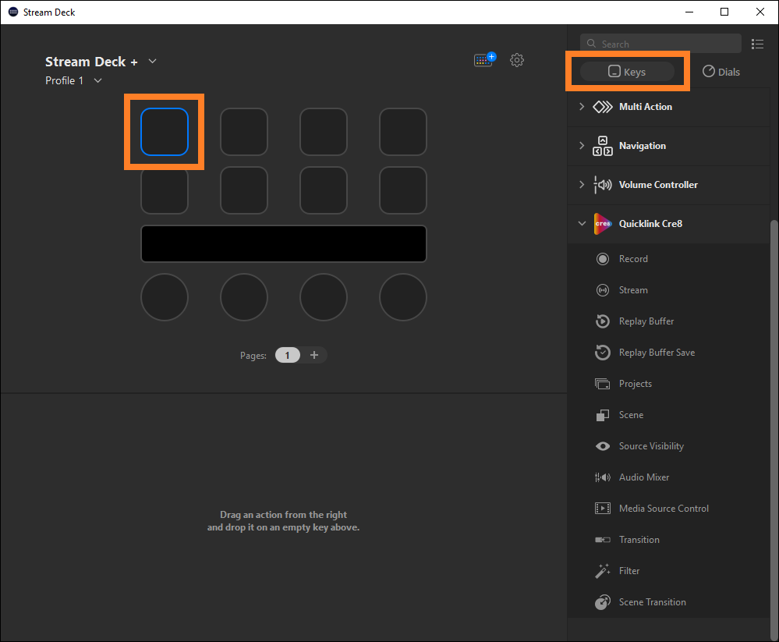Click the Scene action icon
The height and width of the screenshot is (642, 779).
tap(603, 415)
